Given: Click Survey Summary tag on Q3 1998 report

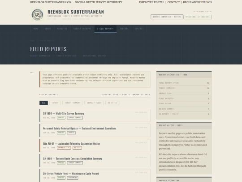Looking at the screenshot, I should pos(75,118).
